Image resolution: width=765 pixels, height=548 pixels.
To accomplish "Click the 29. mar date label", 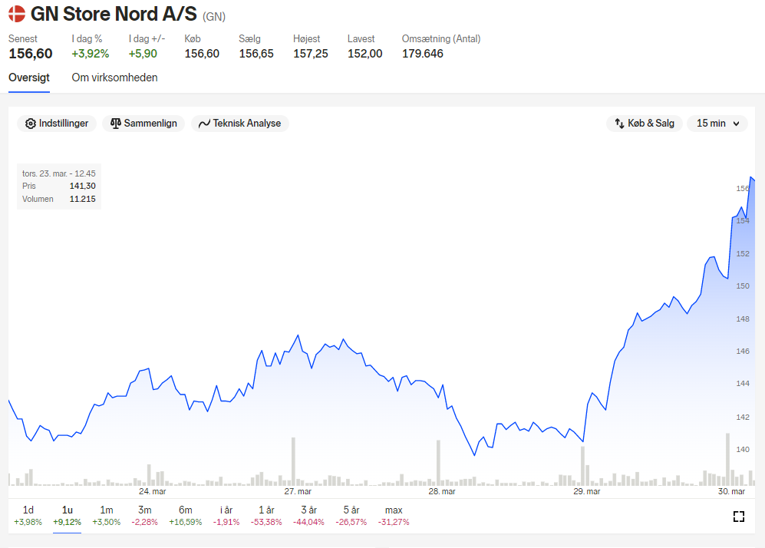I will tap(587, 491).
